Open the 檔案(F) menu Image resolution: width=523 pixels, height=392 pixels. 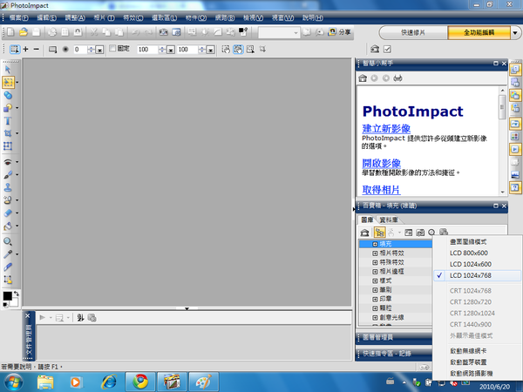tap(19, 17)
